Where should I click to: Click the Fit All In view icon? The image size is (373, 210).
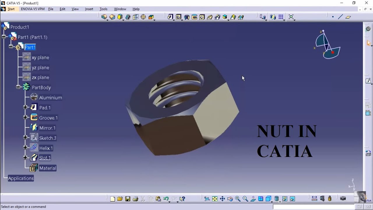[215, 199]
